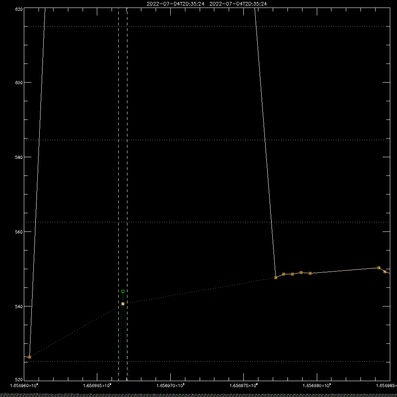Select the x-axis label 1.656965×10⁹
This screenshot has height=397, width=397.
tap(97, 385)
